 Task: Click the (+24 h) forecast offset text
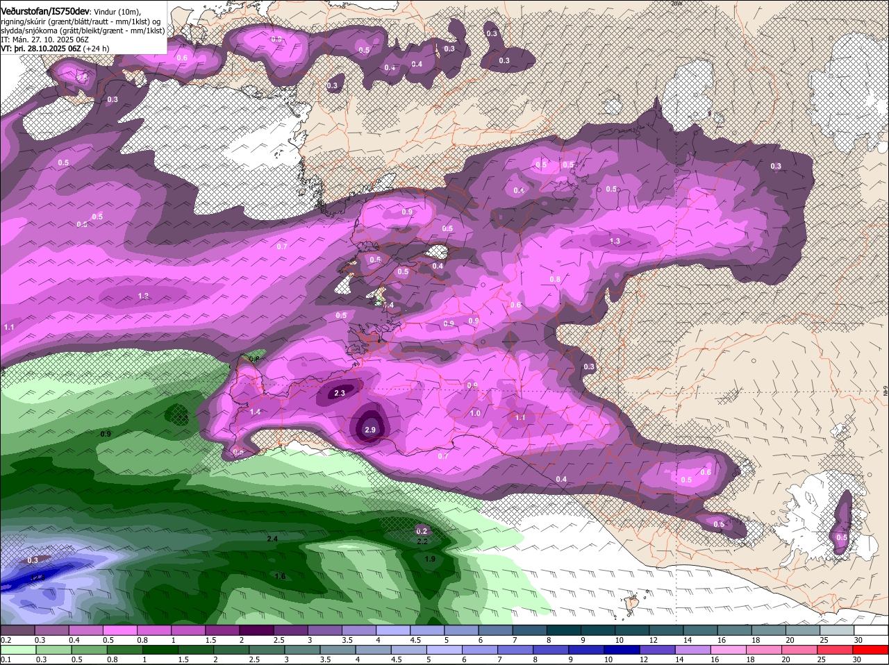pyautogui.click(x=97, y=49)
